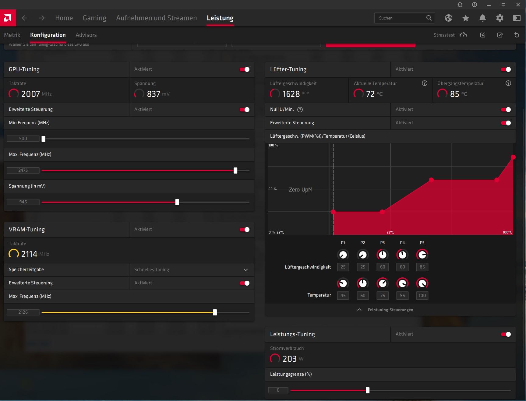The image size is (526, 401).
Task: Click the import profile icon
Action: (483, 35)
